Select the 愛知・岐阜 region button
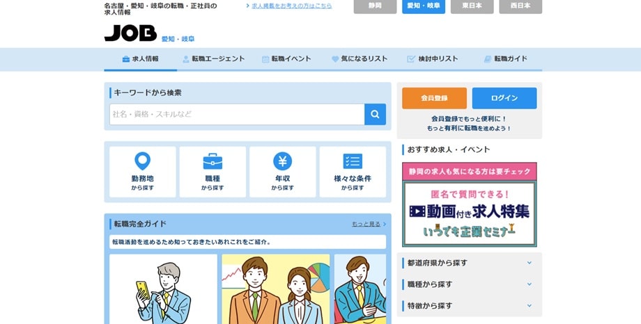 424,6
